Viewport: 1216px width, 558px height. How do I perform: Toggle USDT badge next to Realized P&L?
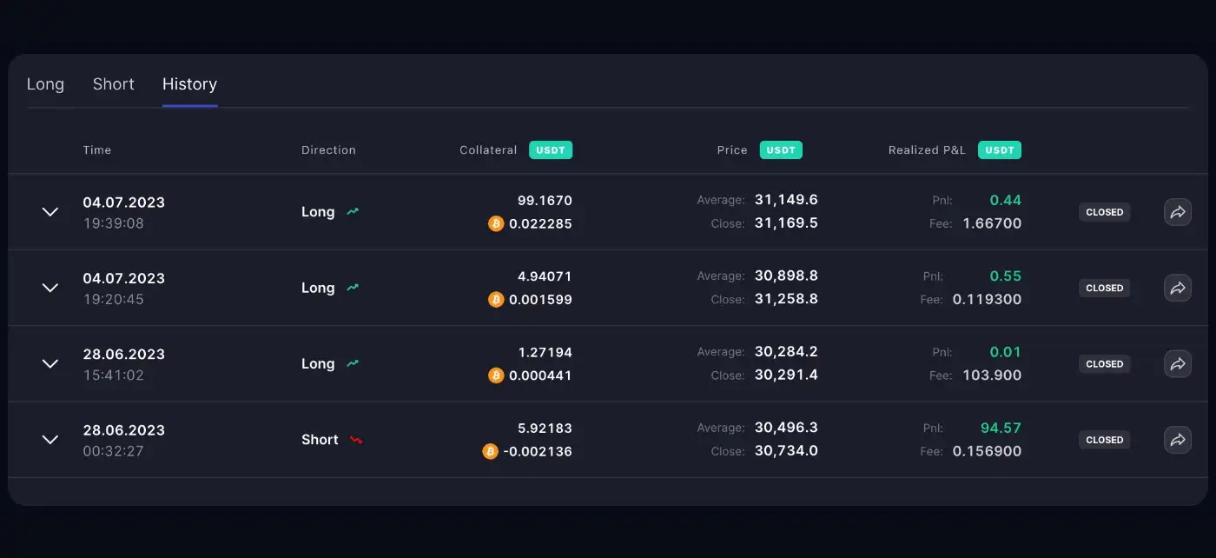tap(999, 150)
